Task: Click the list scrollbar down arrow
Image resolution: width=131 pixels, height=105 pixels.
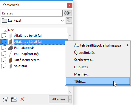Action: pos(70,92)
